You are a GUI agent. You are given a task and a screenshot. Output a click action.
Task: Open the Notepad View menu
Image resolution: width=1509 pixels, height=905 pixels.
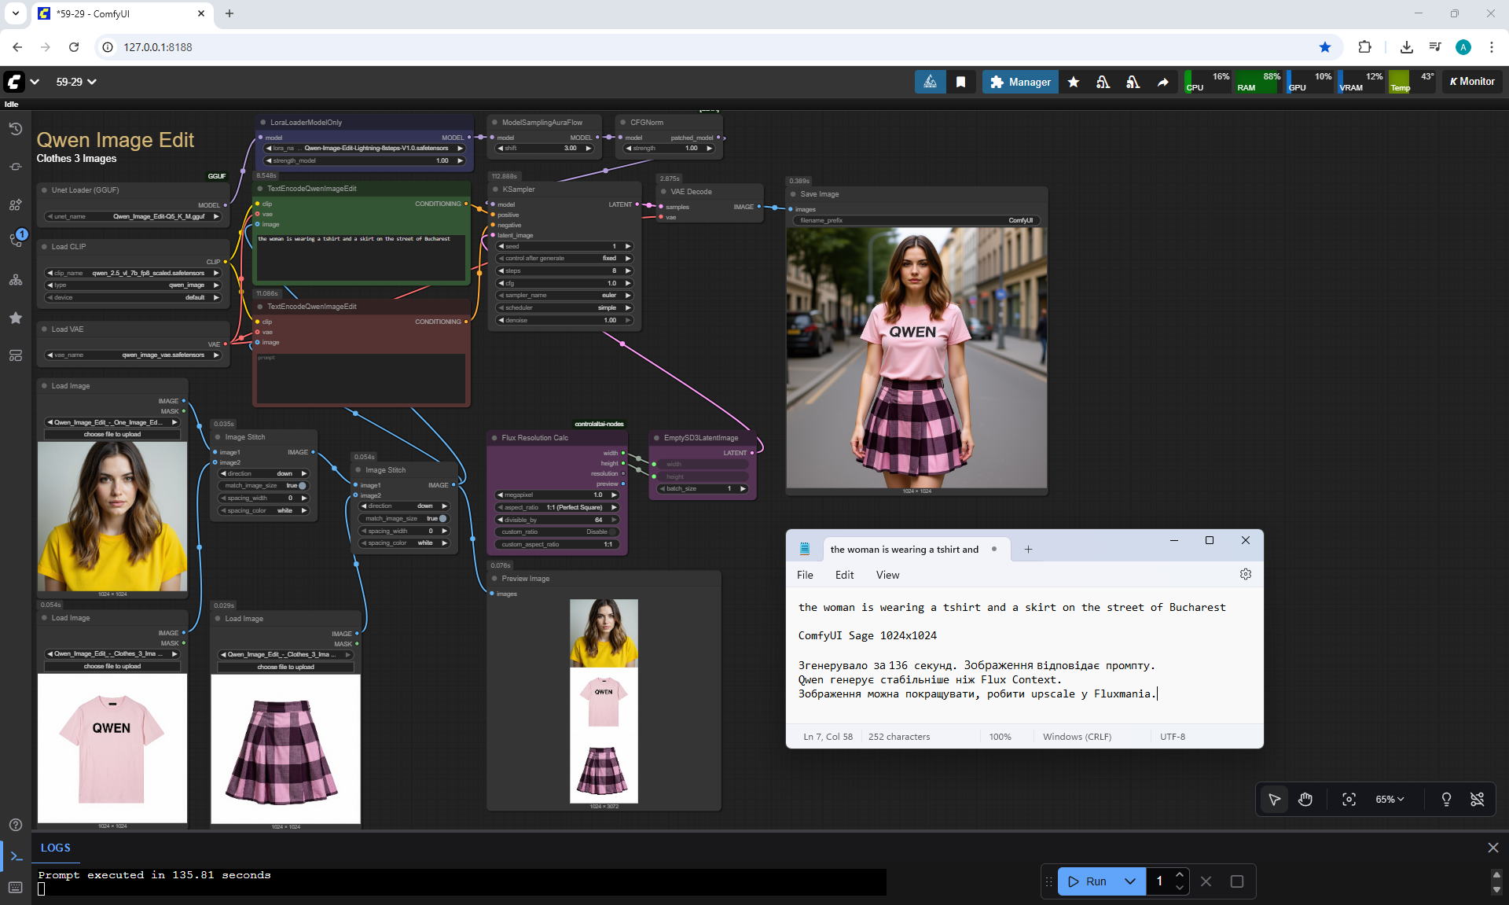[887, 575]
